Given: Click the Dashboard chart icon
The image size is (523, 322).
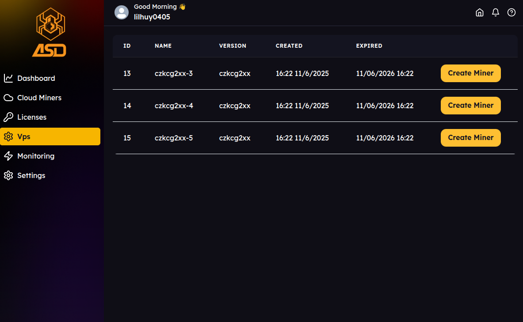Looking at the screenshot, I should coord(8,78).
